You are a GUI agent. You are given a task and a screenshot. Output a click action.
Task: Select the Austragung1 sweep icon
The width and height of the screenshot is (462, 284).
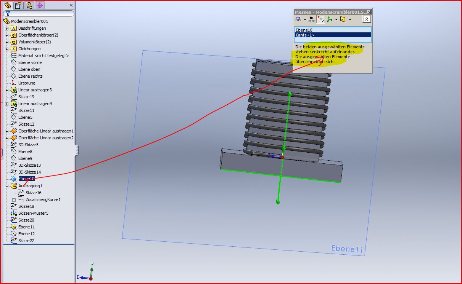(x=14, y=186)
